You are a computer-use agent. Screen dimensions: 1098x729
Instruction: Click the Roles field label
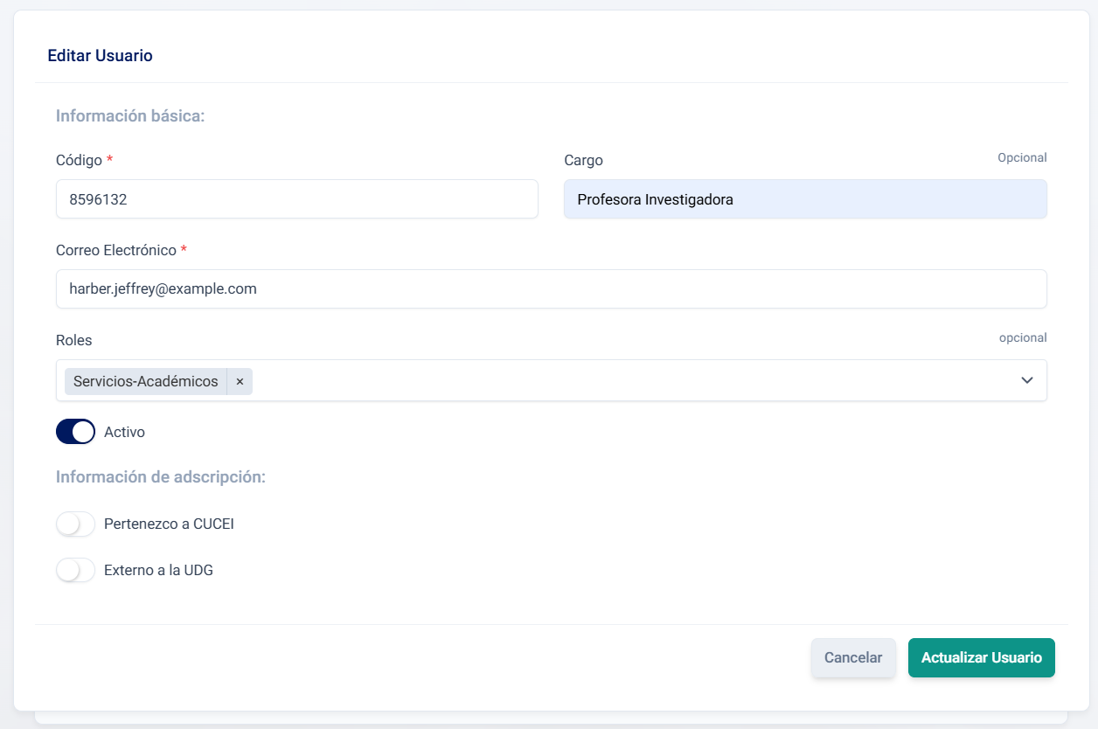point(73,340)
